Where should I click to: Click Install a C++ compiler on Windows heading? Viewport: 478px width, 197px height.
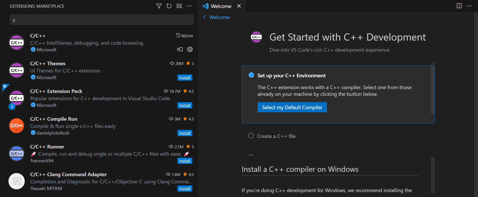click(300, 169)
